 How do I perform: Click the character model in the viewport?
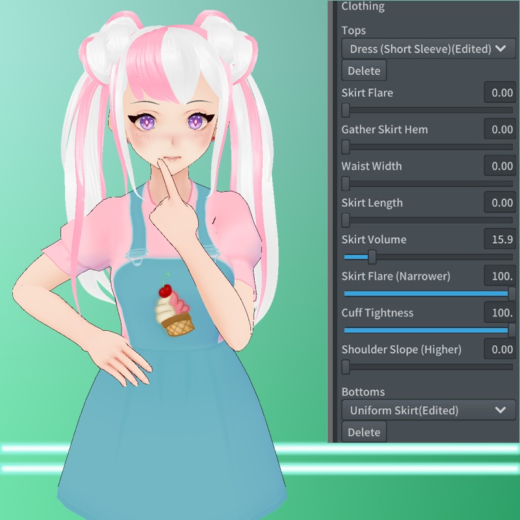tap(162, 260)
